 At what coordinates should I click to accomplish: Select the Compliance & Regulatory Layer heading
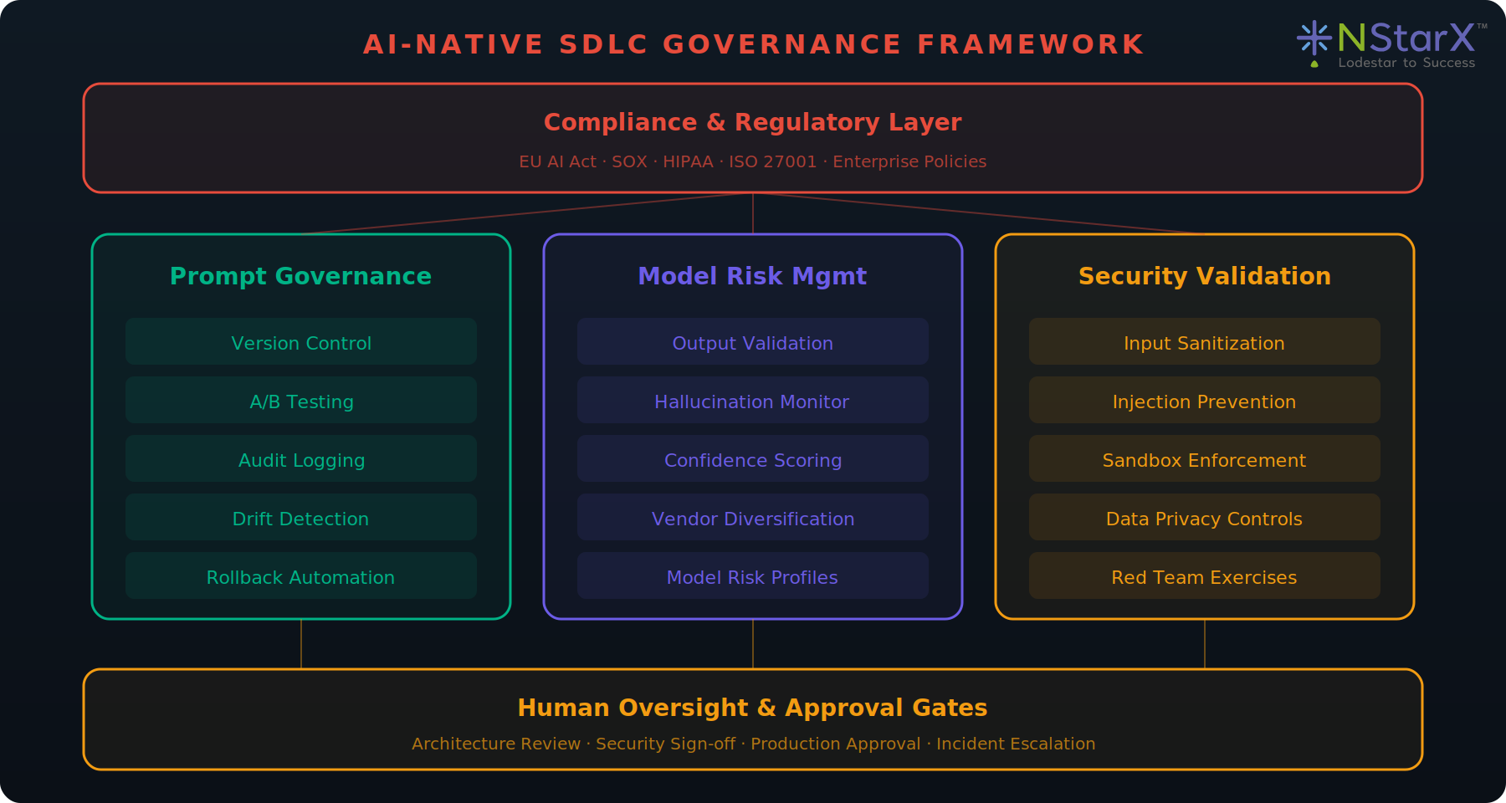click(753, 122)
